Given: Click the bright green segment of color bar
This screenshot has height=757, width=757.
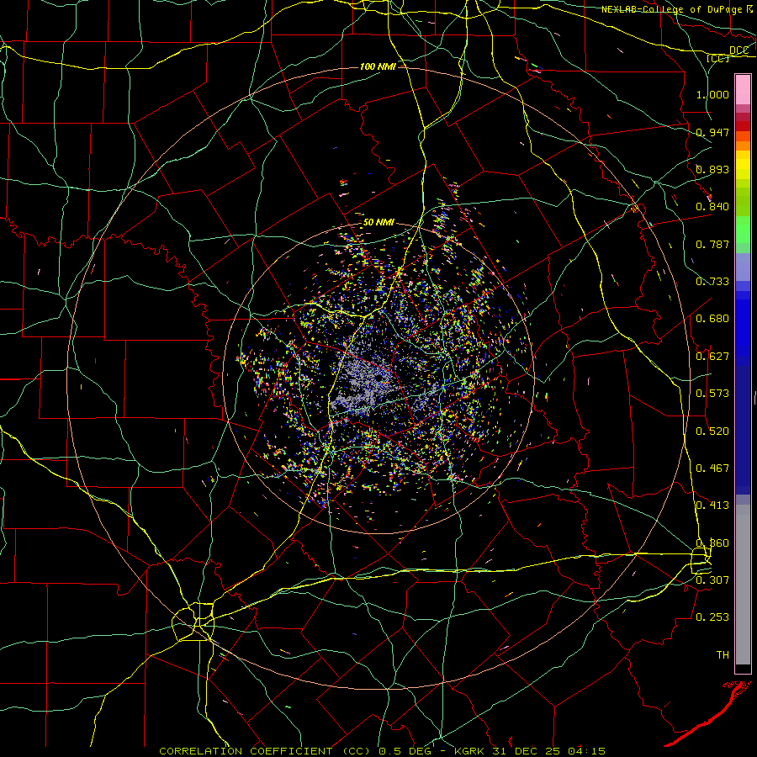Looking at the screenshot, I should tap(743, 230).
